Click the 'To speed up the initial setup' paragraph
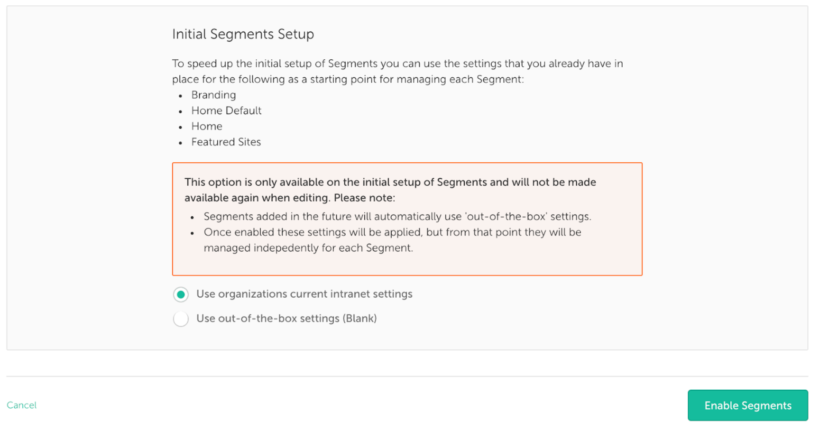This screenshot has width=817, height=429. pyautogui.click(x=397, y=71)
